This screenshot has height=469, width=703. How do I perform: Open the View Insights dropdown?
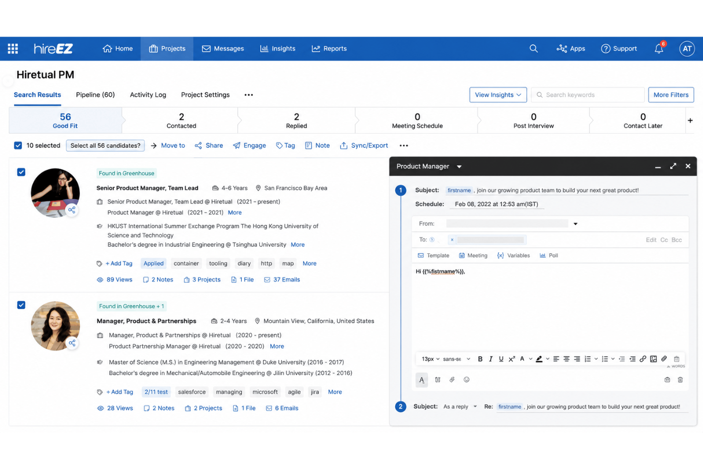tap(498, 95)
